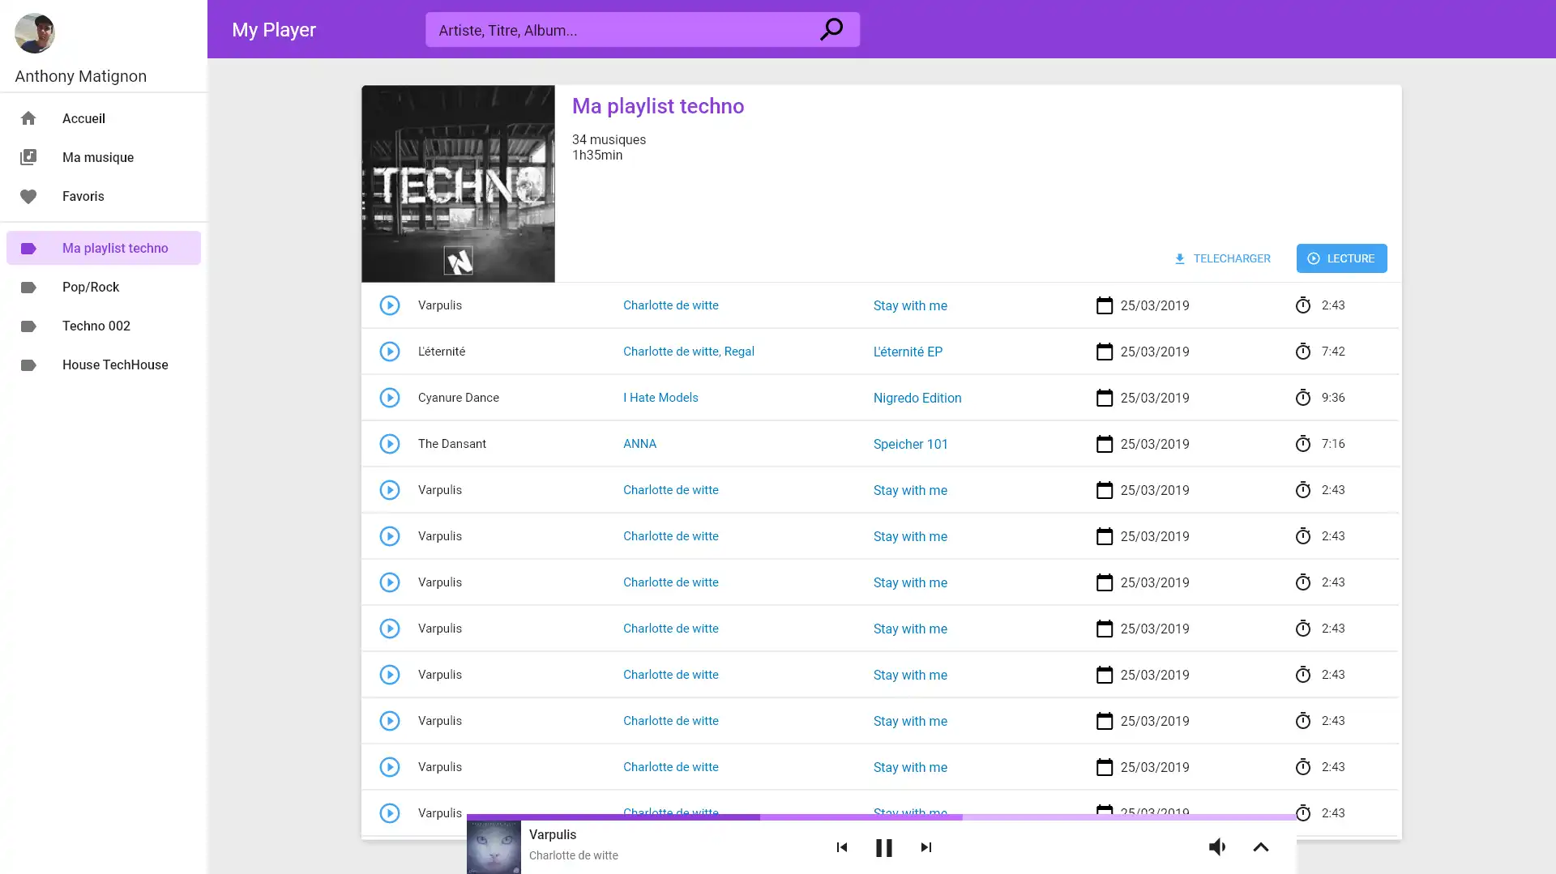The image size is (1556, 874).
Task: Click the clock icon beside the 9:36 duration
Action: pyautogui.click(x=1303, y=398)
